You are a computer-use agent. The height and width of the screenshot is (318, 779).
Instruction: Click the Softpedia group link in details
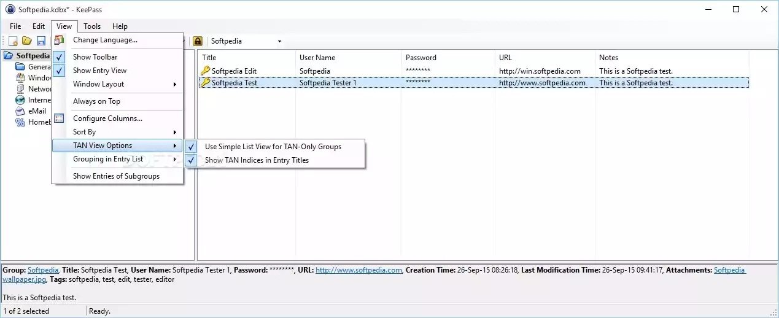43,270
